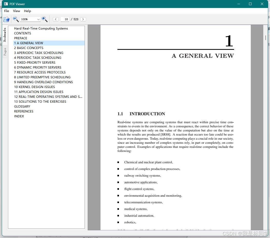Click bullet text 'industrial automation,'
The width and height of the screenshot is (270, 238).
pyautogui.click(x=139, y=216)
